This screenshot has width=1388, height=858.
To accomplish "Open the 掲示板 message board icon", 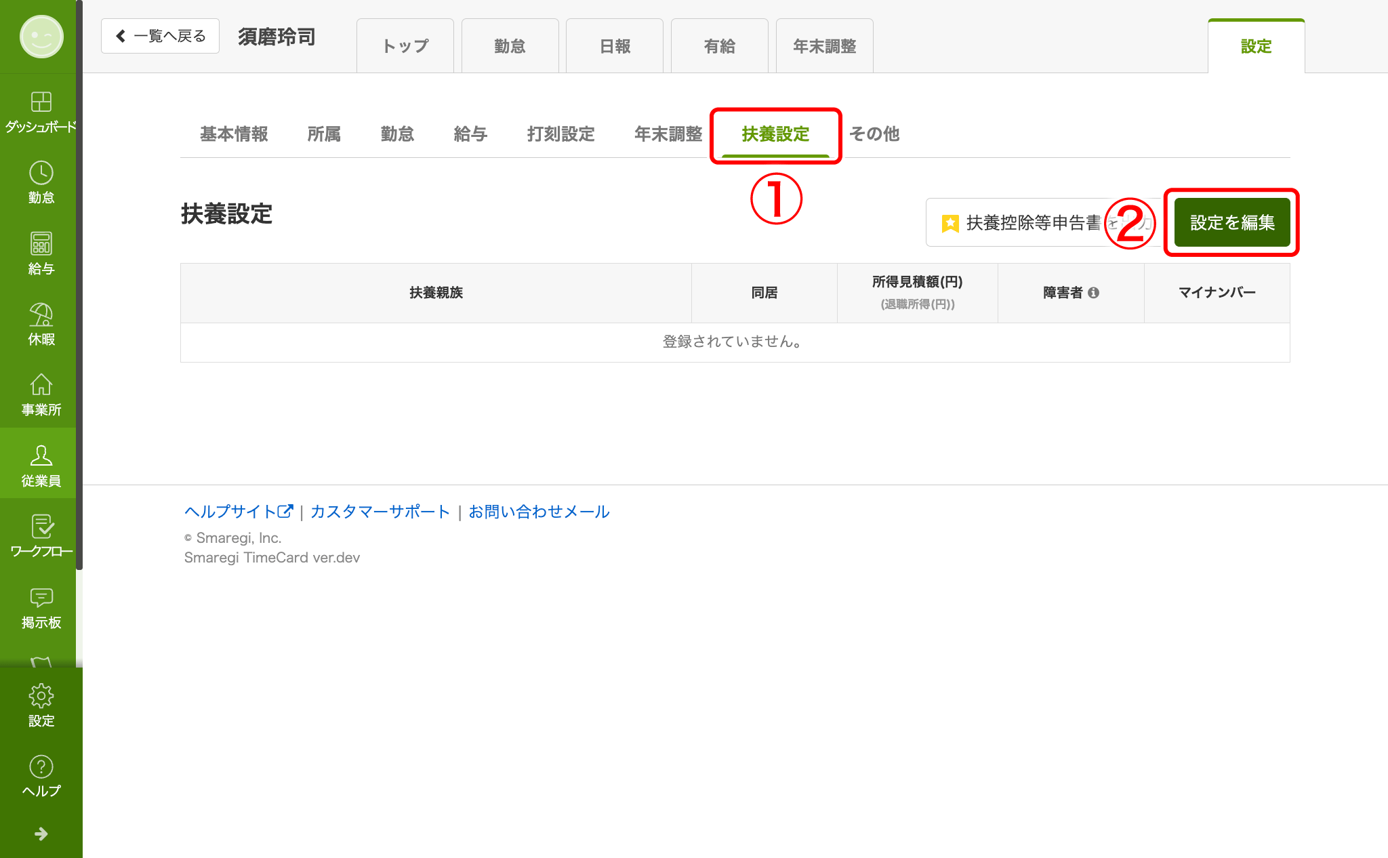I will click(x=41, y=598).
